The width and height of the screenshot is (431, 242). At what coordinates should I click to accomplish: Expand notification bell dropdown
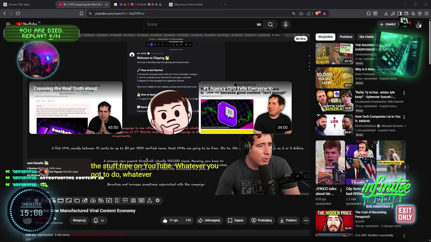pyautogui.click(x=99, y=220)
